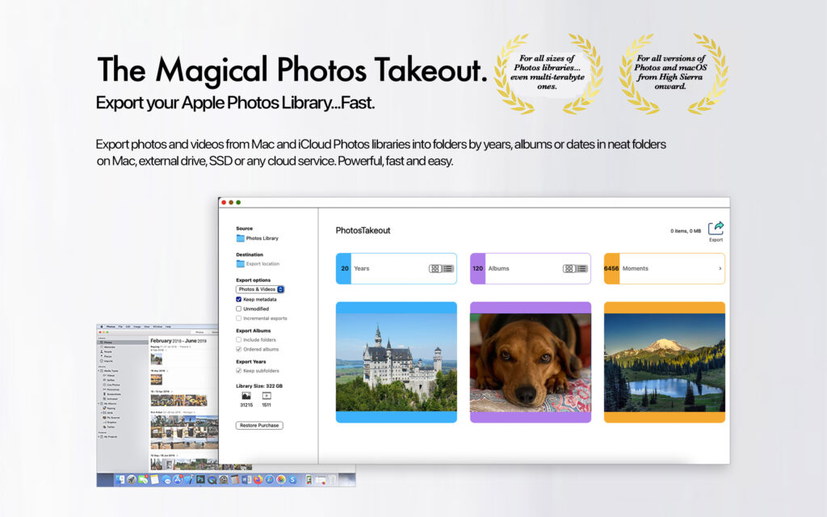Switch Albums card to list view
This screenshot has height=517, width=827.
tap(581, 268)
